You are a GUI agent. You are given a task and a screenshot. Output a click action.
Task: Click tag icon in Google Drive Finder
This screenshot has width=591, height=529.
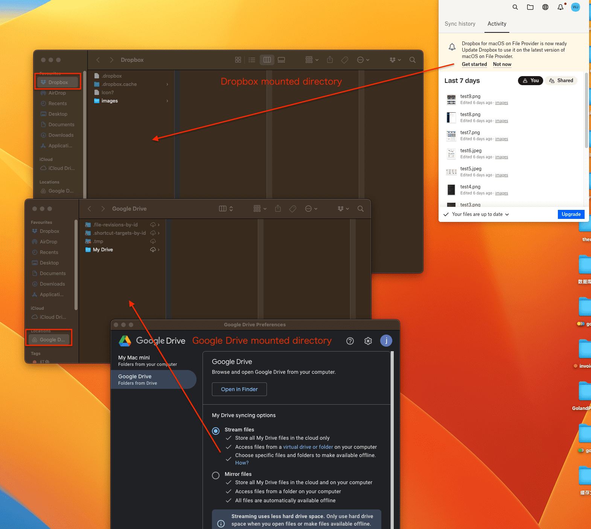point(292,209)
